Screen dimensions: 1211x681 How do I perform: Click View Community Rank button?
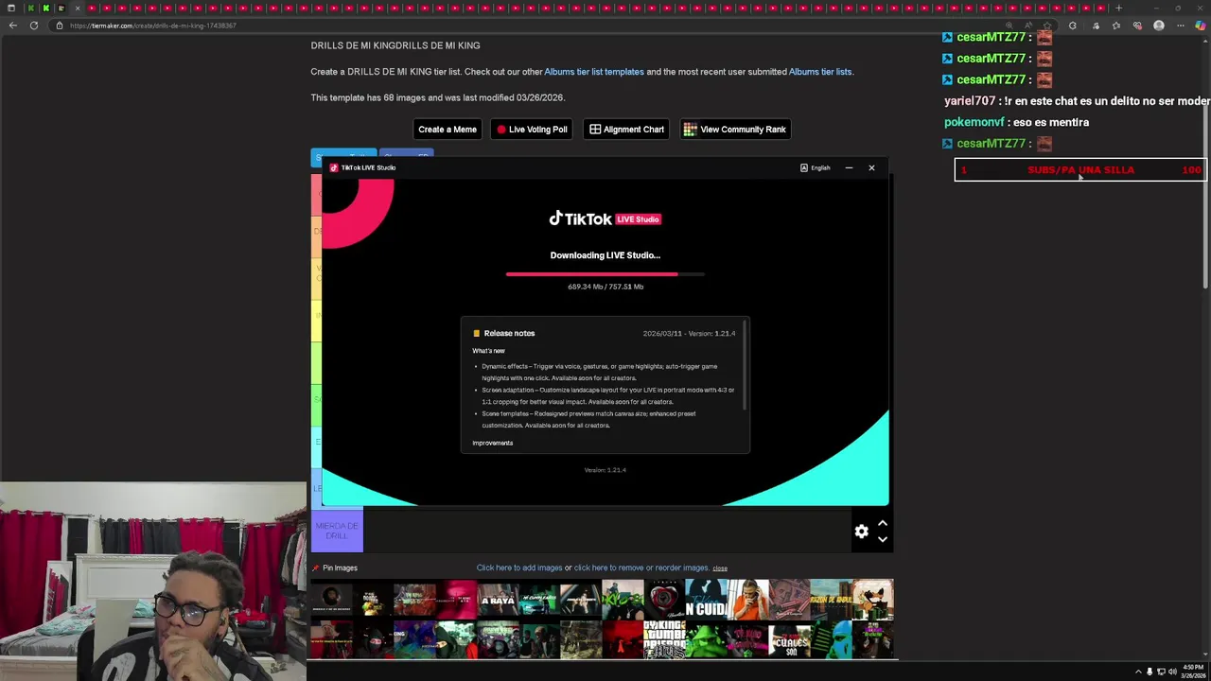735,130
